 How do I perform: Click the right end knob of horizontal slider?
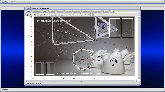[136, 81]
